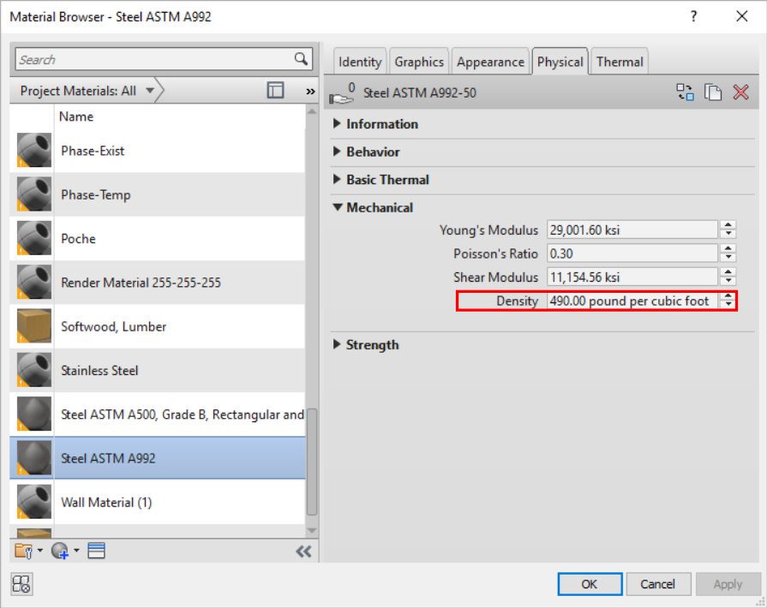Open the library folder dropdown arrow
The height and width of the screenshot is (608, 767).
click(x=40, y=551)
